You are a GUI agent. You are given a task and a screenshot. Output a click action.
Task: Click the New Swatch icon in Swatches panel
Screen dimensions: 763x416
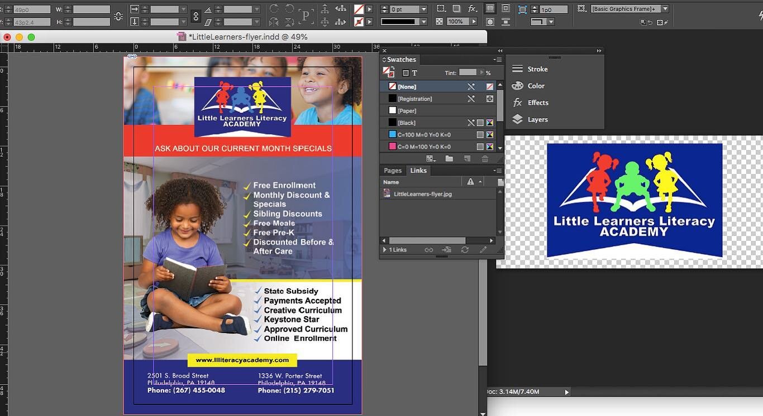468,159
